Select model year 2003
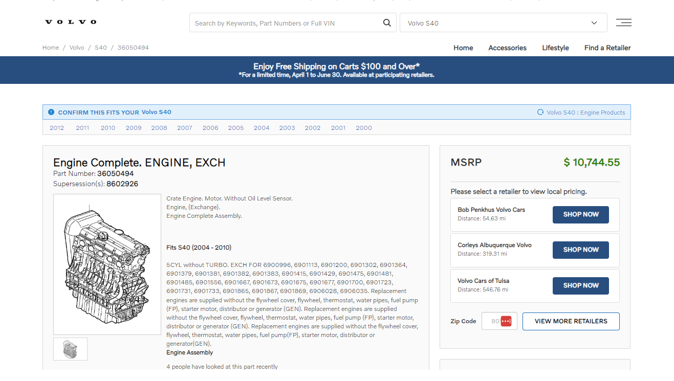The width and height of the screenshot is (674, 381). click(287, 128)
